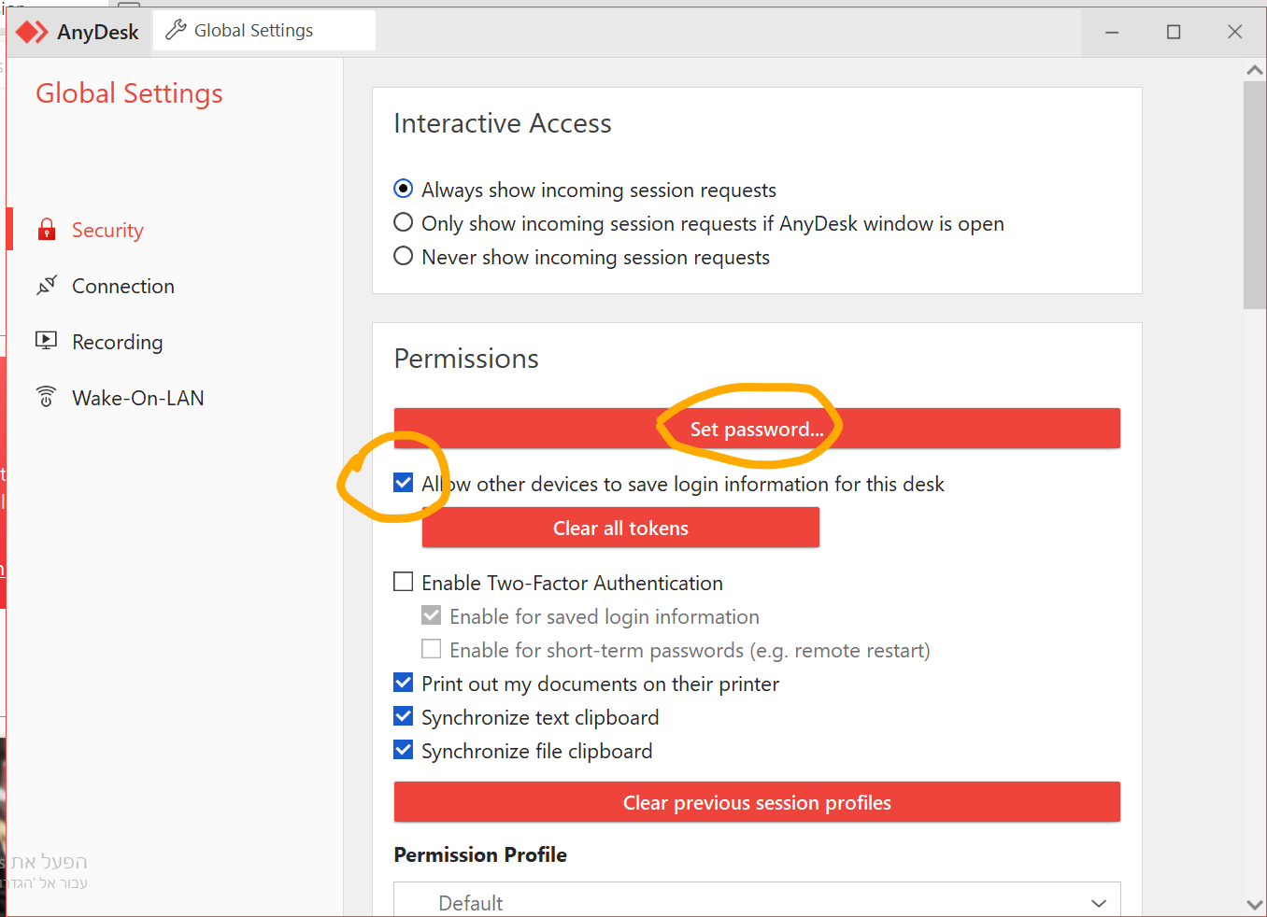Click the scrollbar down arrow
Viewport: 1267px width, 917px height.
click(1255, 904)
